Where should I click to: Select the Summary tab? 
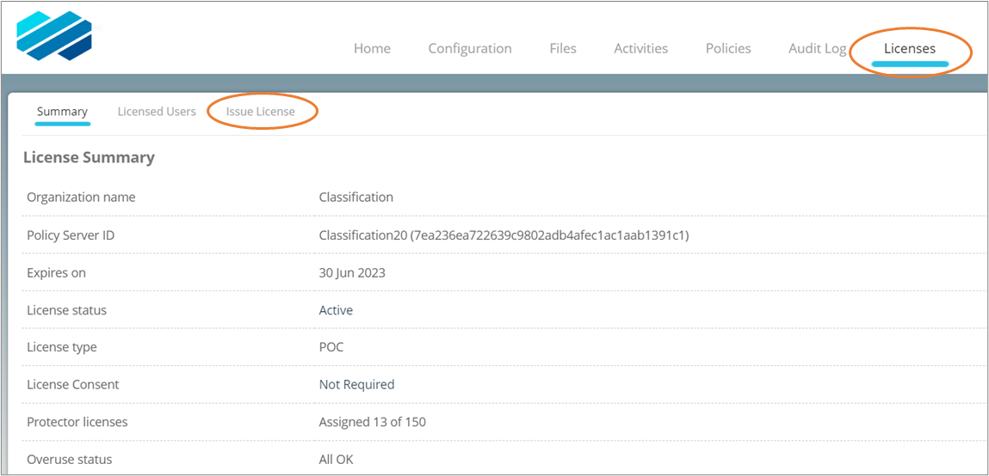coord(62,112)
